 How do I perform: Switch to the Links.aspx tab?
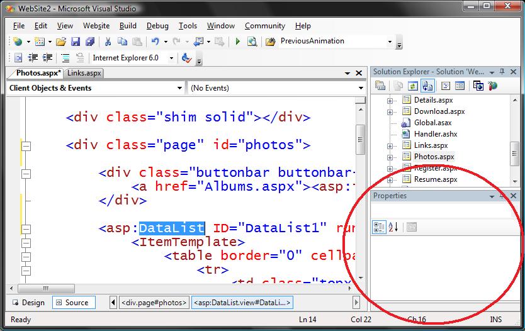pos(84,73)
